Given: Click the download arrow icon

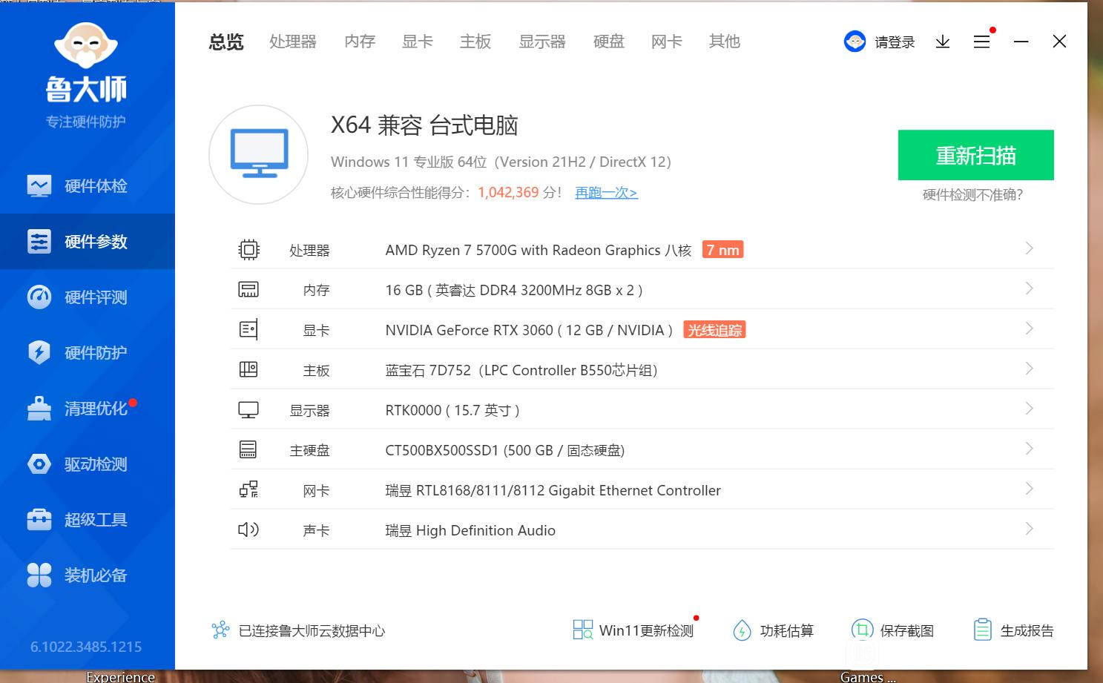Looking at the screenshot, I should (943, 42).
